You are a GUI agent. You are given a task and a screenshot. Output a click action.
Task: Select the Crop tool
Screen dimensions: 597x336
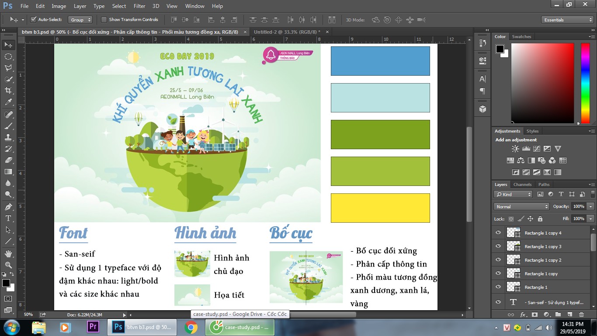[x=8, y=90]
